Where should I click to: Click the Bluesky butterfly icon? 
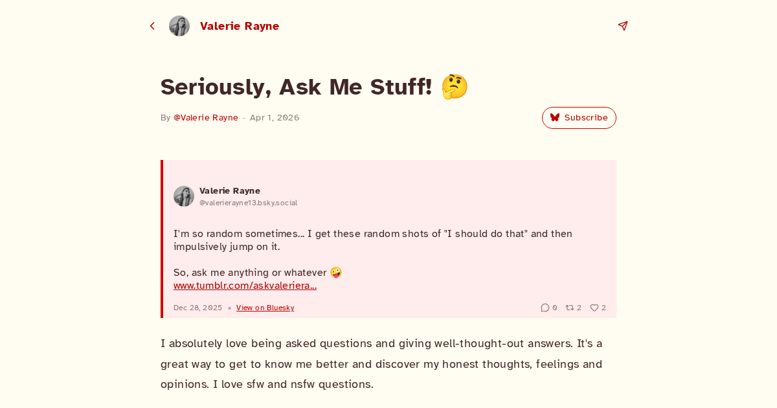[555, 118]
